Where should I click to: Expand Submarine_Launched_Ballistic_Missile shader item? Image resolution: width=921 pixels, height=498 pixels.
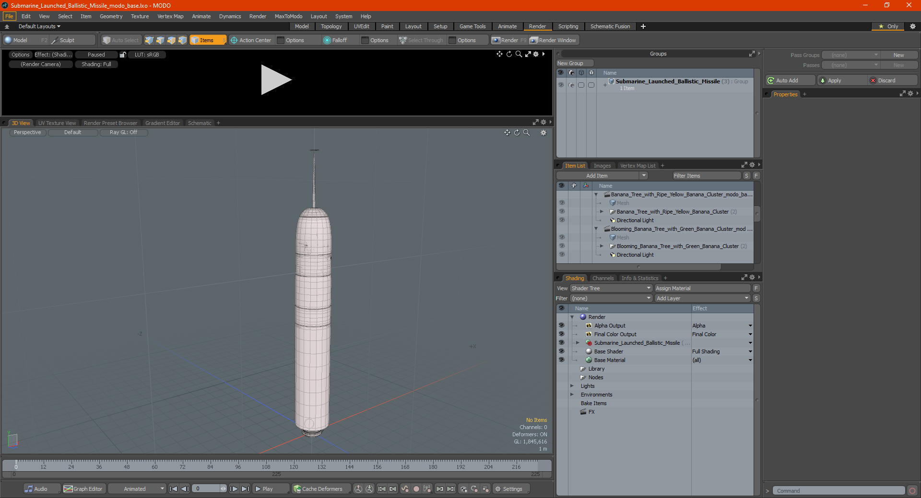(578, 343)
